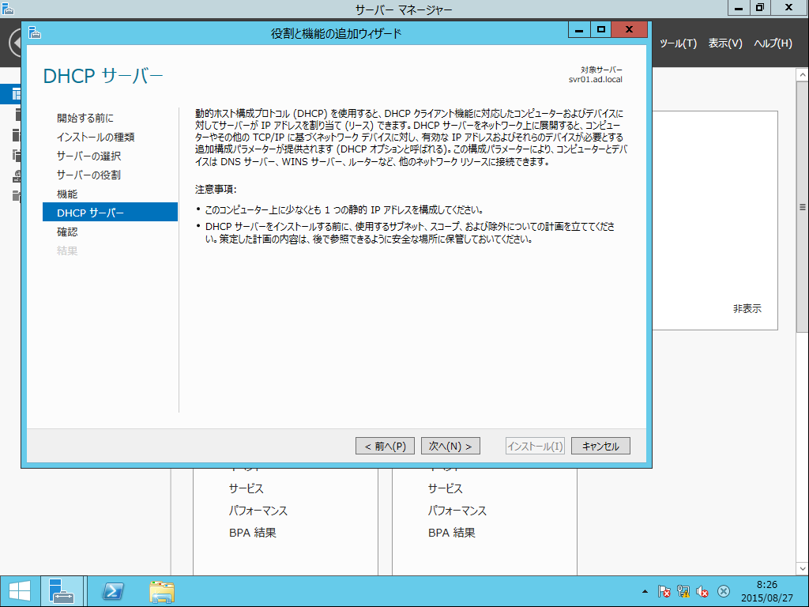This screenshot has width=809, height=607.
Task: Open File Explorer from taskbar
Action: pyautogui.click(x=161, y=591)
